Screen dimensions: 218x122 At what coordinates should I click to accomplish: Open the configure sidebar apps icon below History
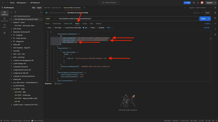click(4, 33)
